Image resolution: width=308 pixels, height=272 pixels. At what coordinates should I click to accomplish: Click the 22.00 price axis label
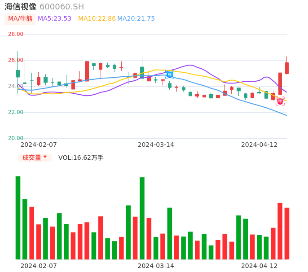coord(16,112)
